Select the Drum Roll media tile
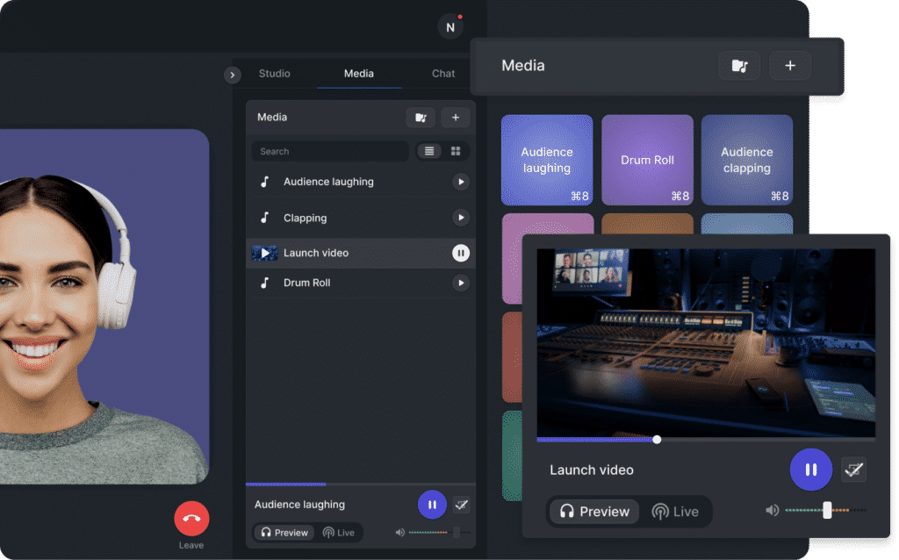This screenshot has width=899, height=560. 647,160
